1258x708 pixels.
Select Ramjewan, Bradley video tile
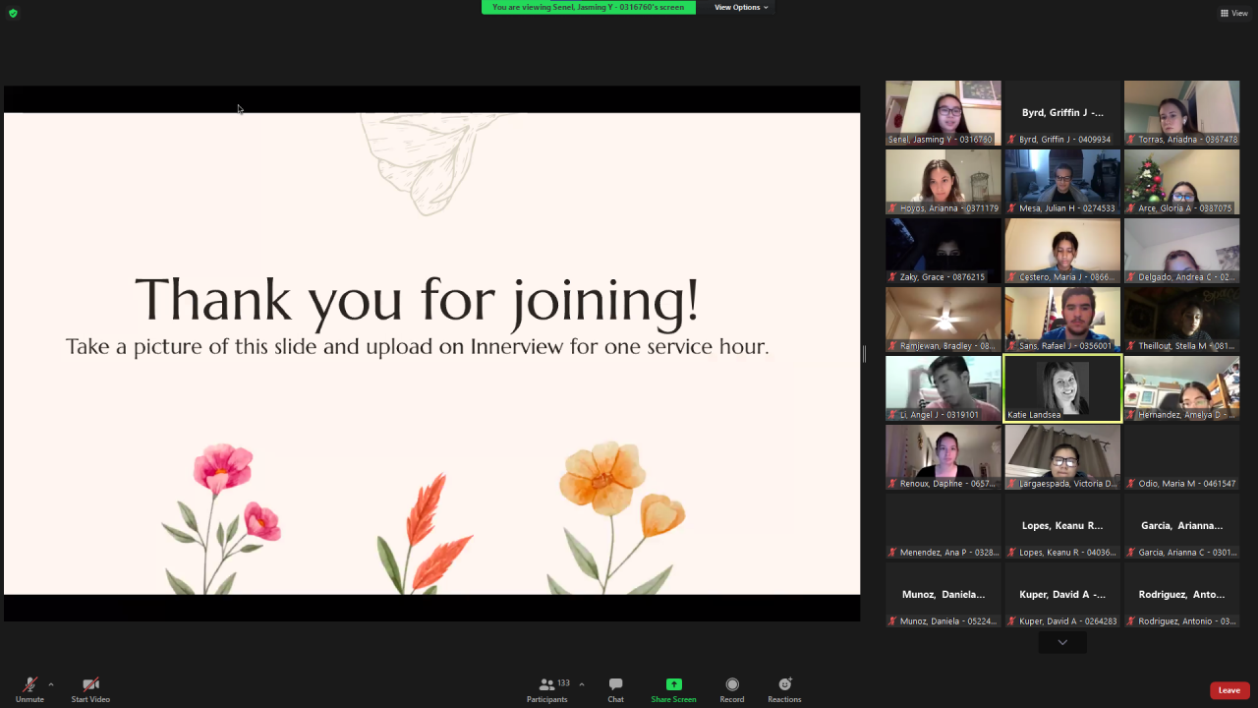point(943,320)
